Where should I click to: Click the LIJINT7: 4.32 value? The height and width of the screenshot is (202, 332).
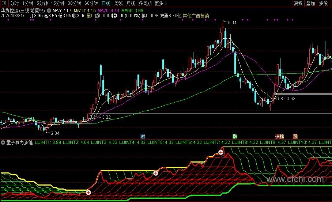pyautogui.click(x=217, y=142)
